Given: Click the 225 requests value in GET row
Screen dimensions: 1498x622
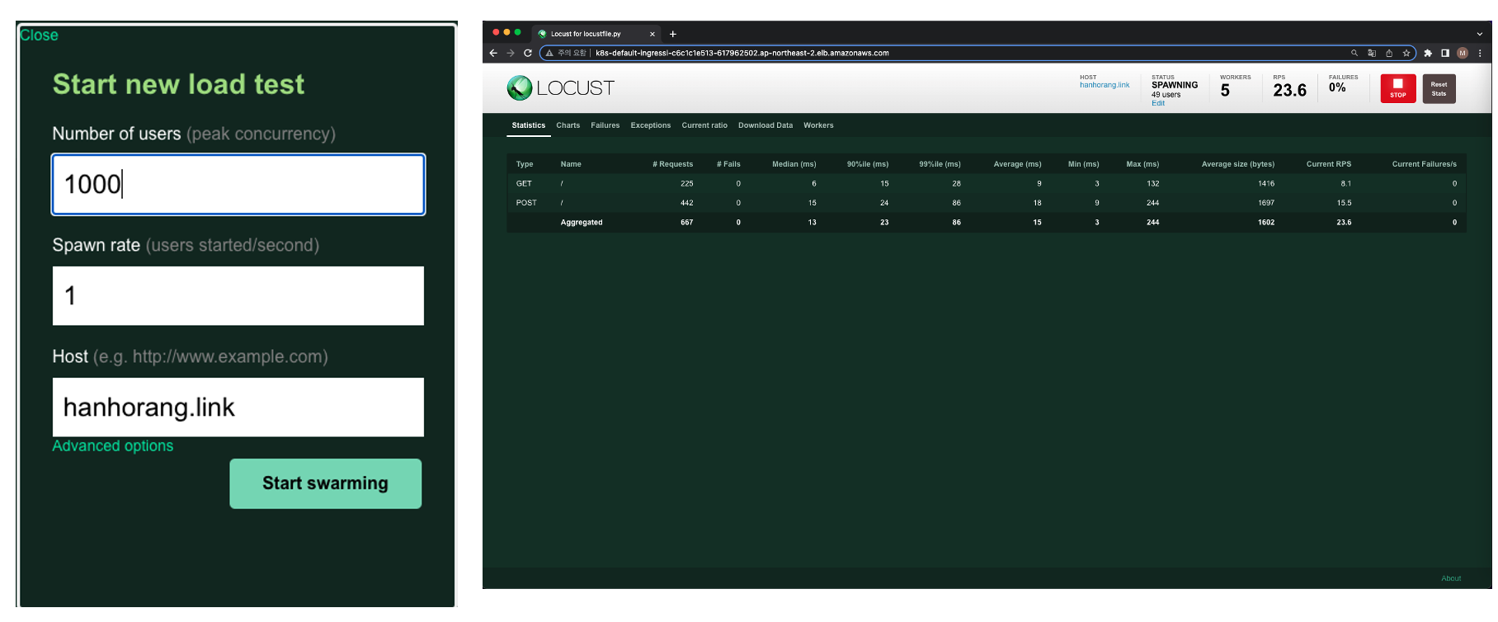Looking at the screenshot, I should [x=686, y=184].
